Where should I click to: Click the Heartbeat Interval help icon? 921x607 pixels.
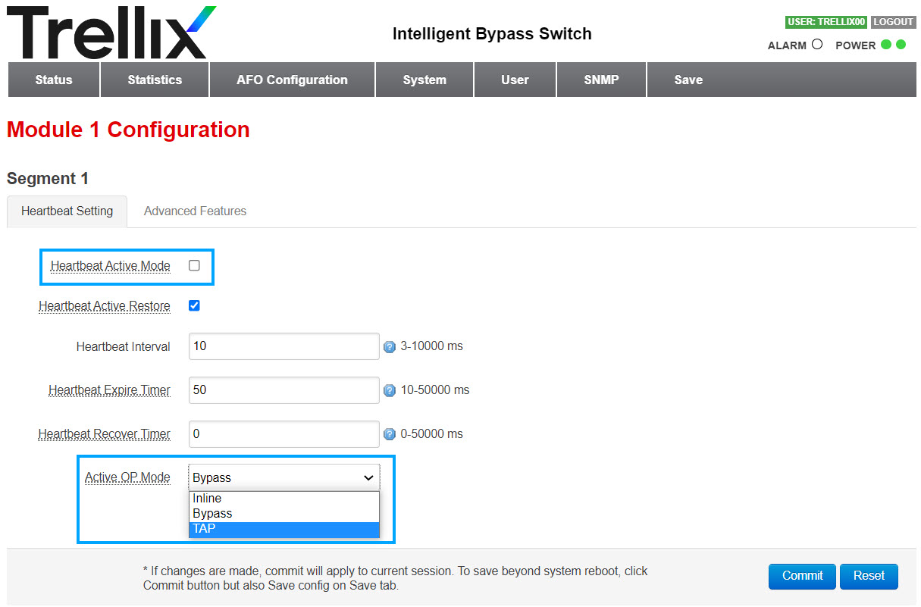tap(390, 347)
